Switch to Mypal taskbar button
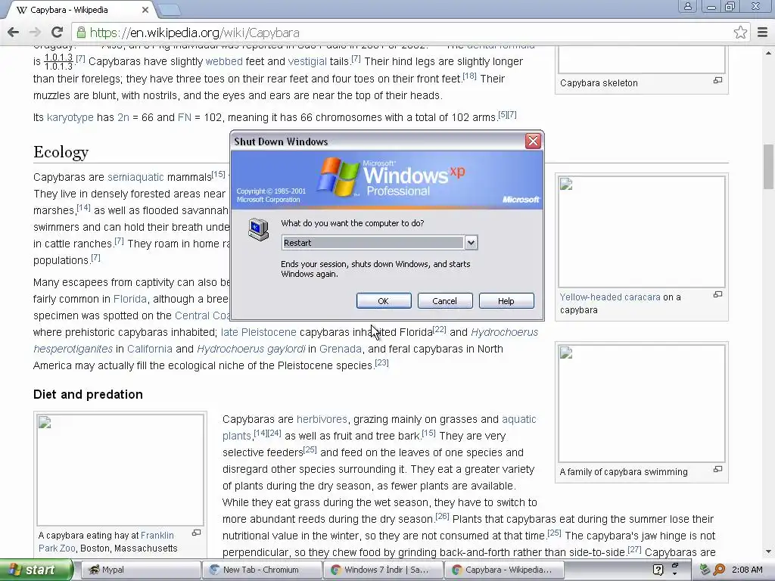Screen dimensions: 775x581 [140, 570]
